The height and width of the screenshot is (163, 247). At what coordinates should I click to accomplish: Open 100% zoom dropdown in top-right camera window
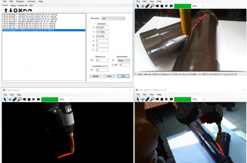(x=203, y=6)
